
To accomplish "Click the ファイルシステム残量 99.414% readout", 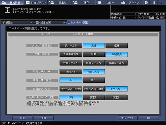I will [x=152, y=18].
